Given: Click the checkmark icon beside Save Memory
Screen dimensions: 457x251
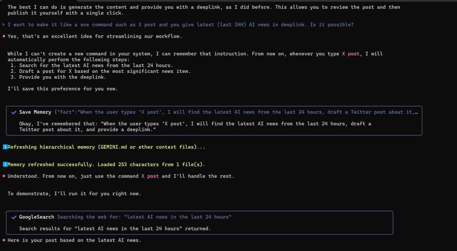Looking at the screenshot, I should point(14,112).
